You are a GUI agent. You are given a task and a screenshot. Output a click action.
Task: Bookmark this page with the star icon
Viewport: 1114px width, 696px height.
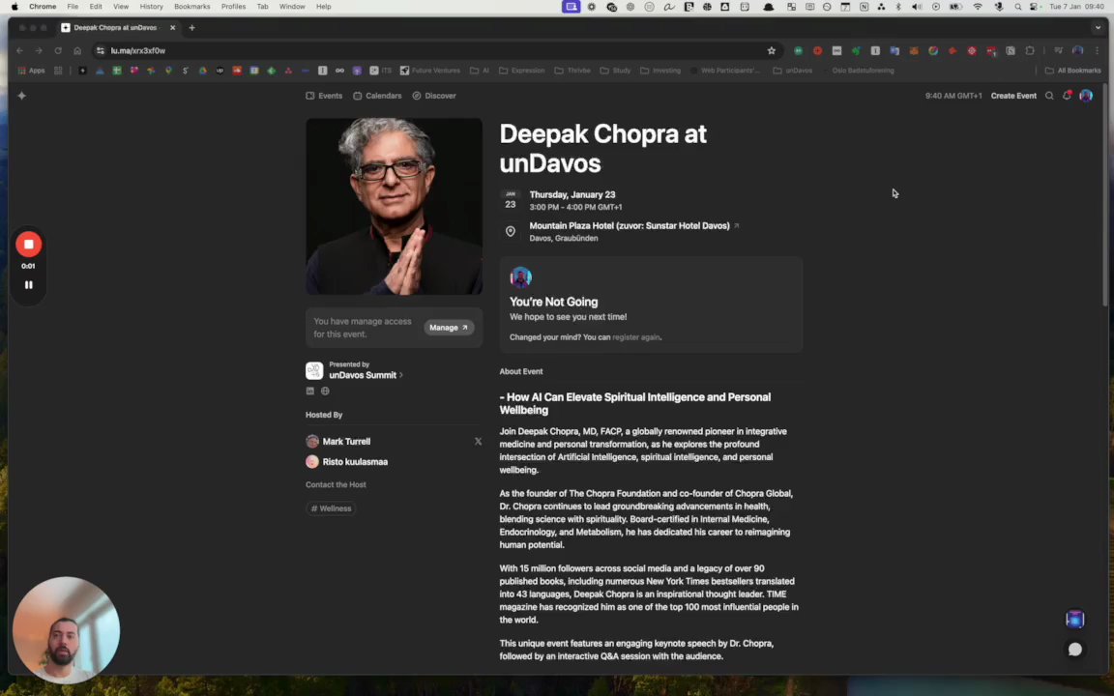[x=771, y=51]
